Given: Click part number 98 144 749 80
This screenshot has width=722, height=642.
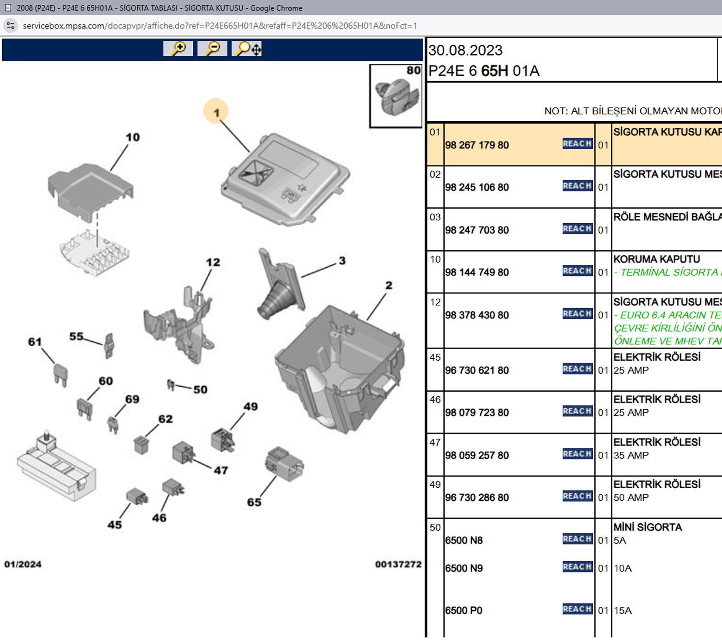Looking at the screenshot, I should coord(477,273).
